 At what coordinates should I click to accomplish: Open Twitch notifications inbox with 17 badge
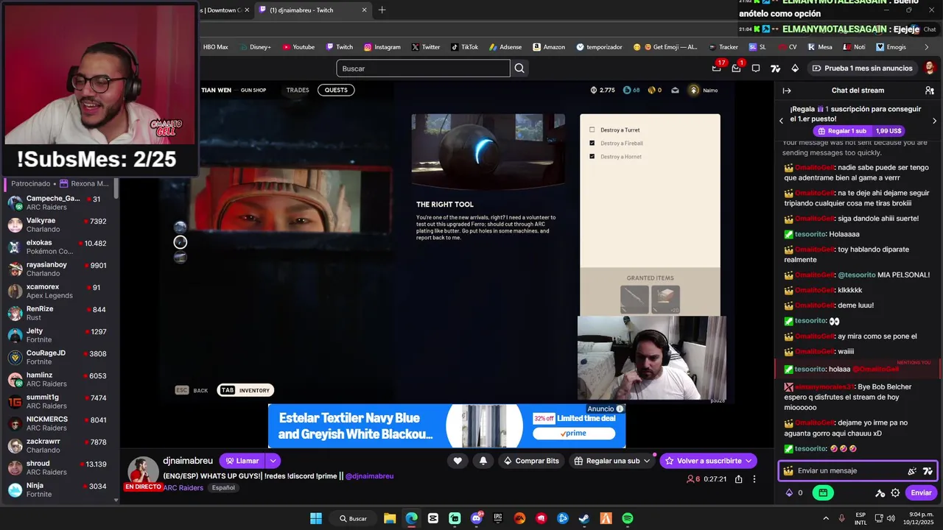click(716, 68)
